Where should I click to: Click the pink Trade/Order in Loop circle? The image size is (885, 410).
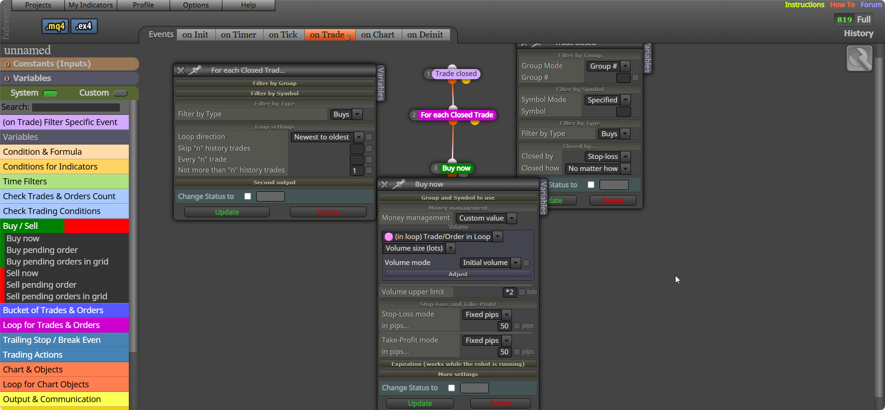point(389,237)
